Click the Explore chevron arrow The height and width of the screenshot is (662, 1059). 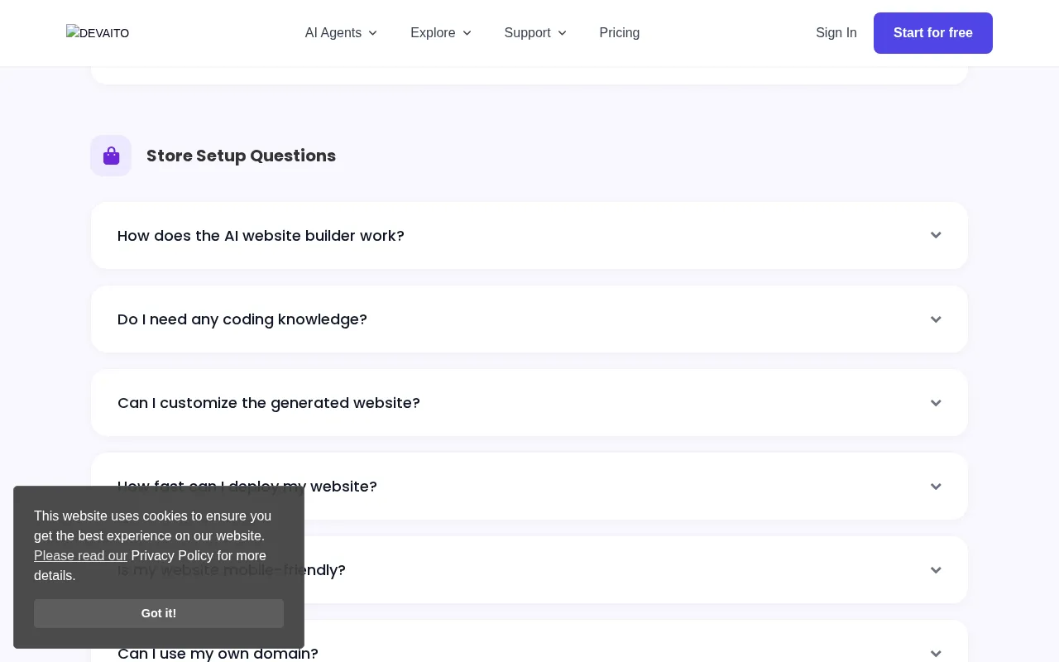pyautogui.click(x=467, y=33)
